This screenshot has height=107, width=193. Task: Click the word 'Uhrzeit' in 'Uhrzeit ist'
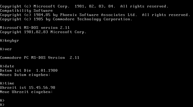point(8,87)
